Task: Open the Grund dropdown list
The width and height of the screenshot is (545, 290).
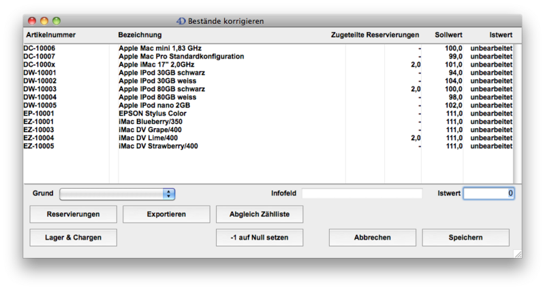Action: click(x=117, y=194)
